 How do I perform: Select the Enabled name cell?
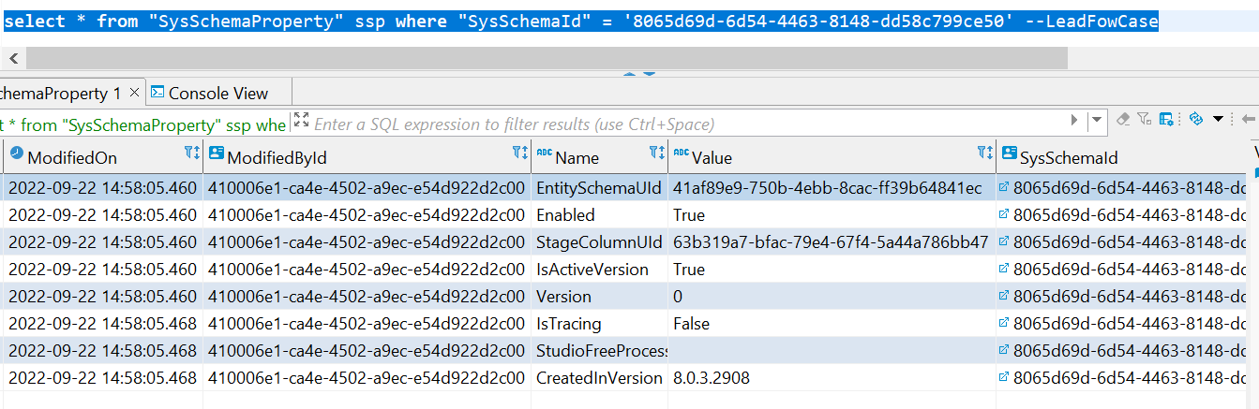599,215
